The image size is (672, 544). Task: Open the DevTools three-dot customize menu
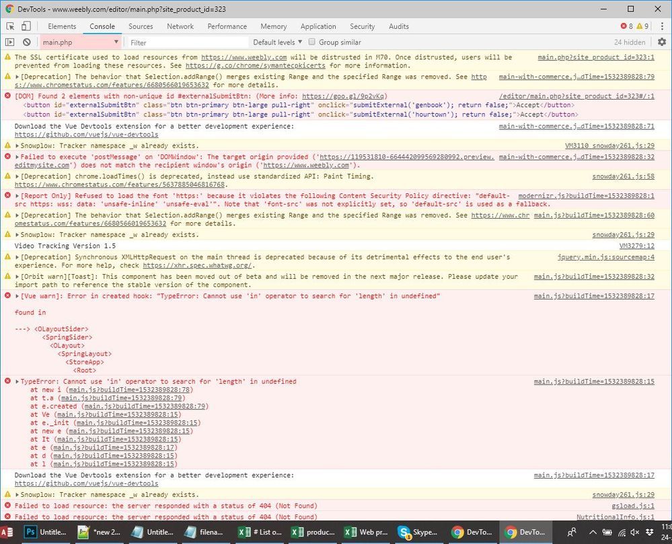[x=661, y=26]
